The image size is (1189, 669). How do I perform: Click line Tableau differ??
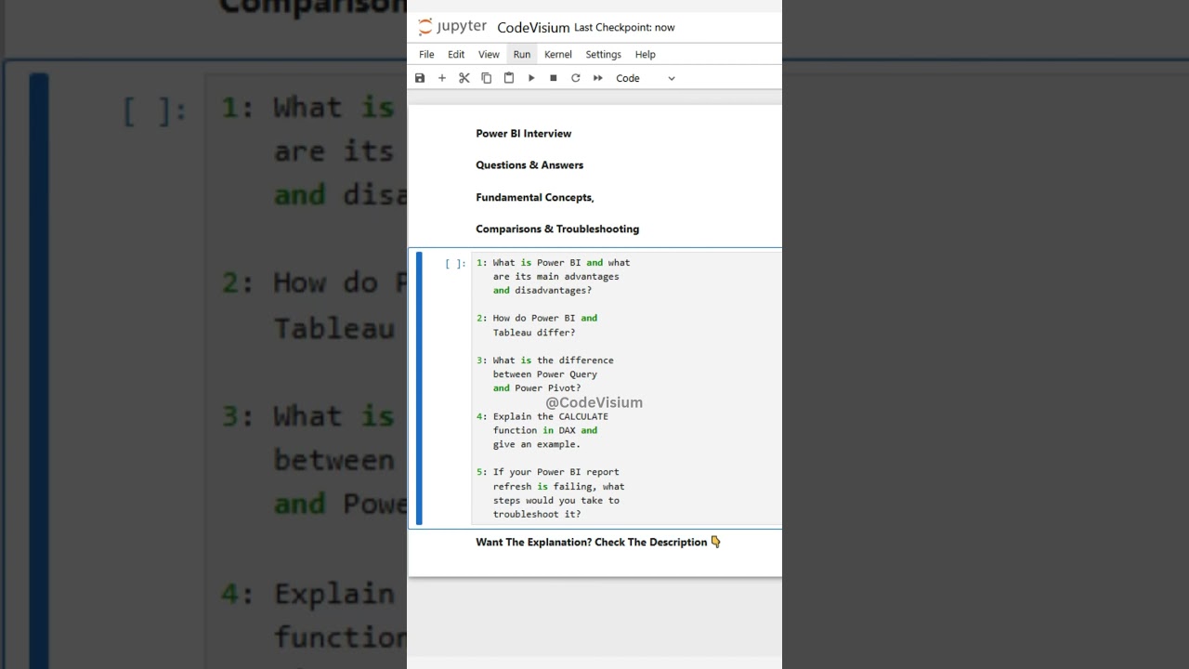[x=534, y=333]
